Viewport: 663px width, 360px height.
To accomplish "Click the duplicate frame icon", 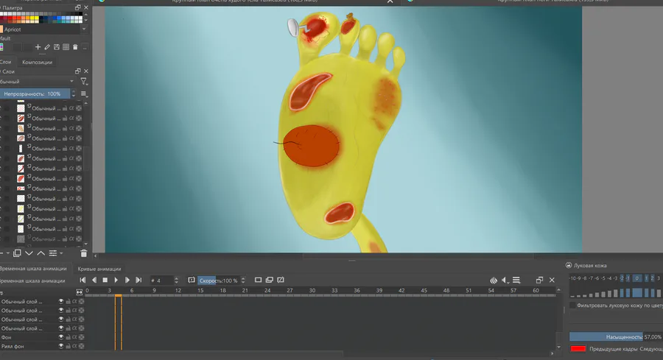I will point(270,280).
